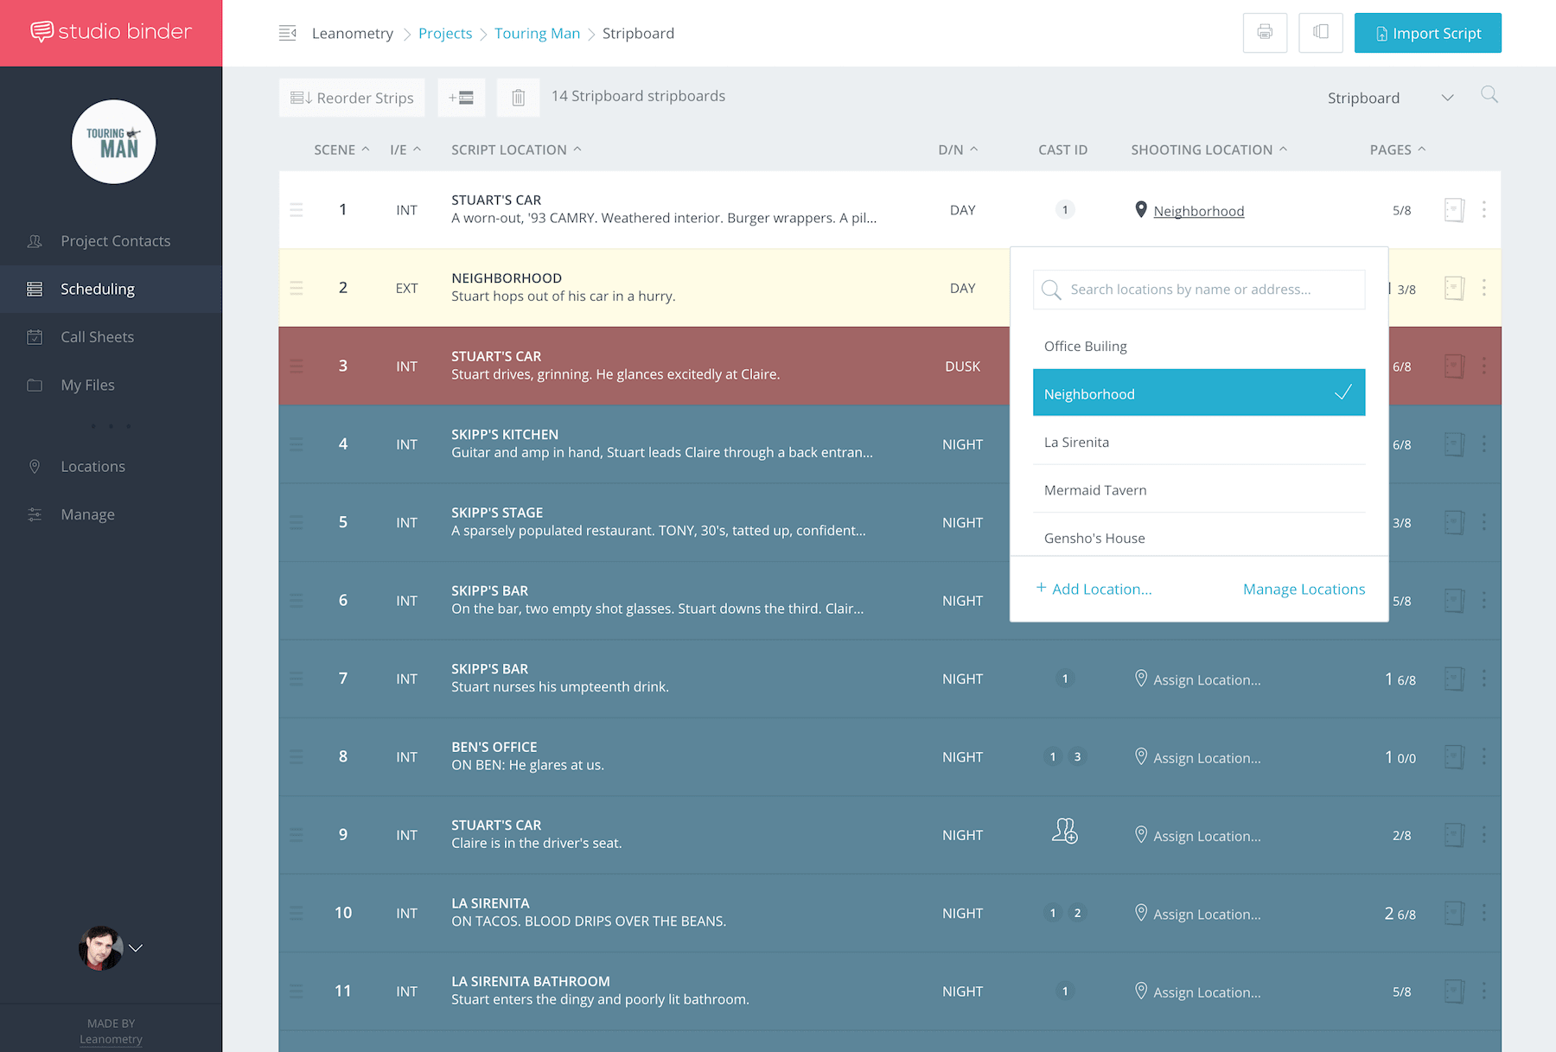Open Locations in the sidebar
The image size is (1556, 1052).
(x=111, y=467)
